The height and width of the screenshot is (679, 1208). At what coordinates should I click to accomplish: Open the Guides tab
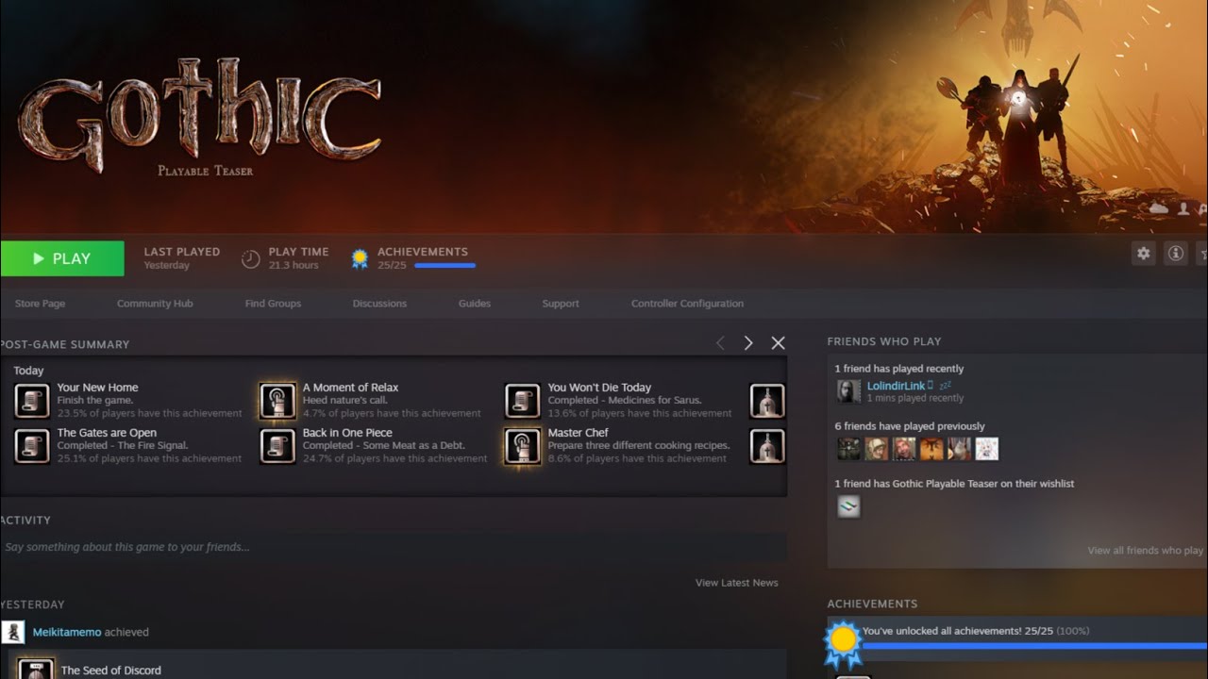475,304
